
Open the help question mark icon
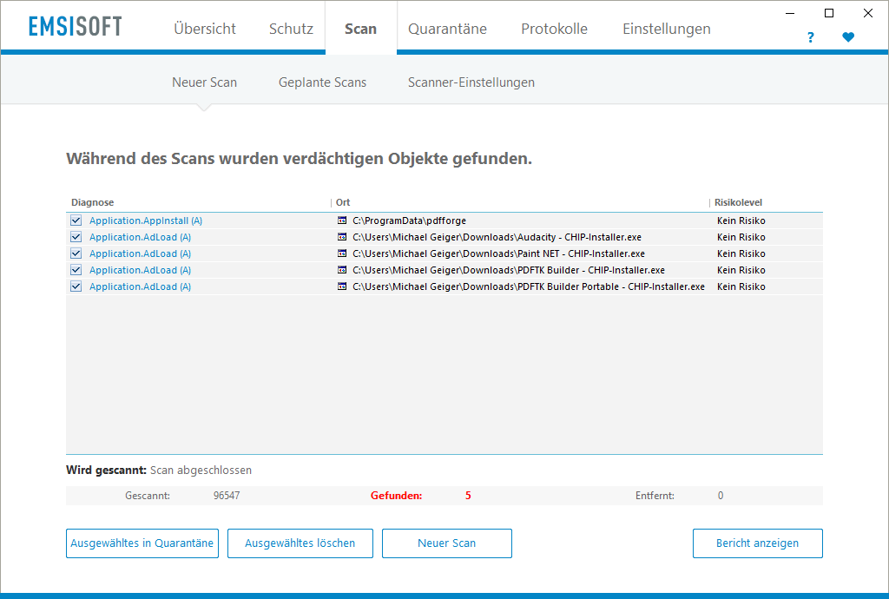click(x=810, y=37)
